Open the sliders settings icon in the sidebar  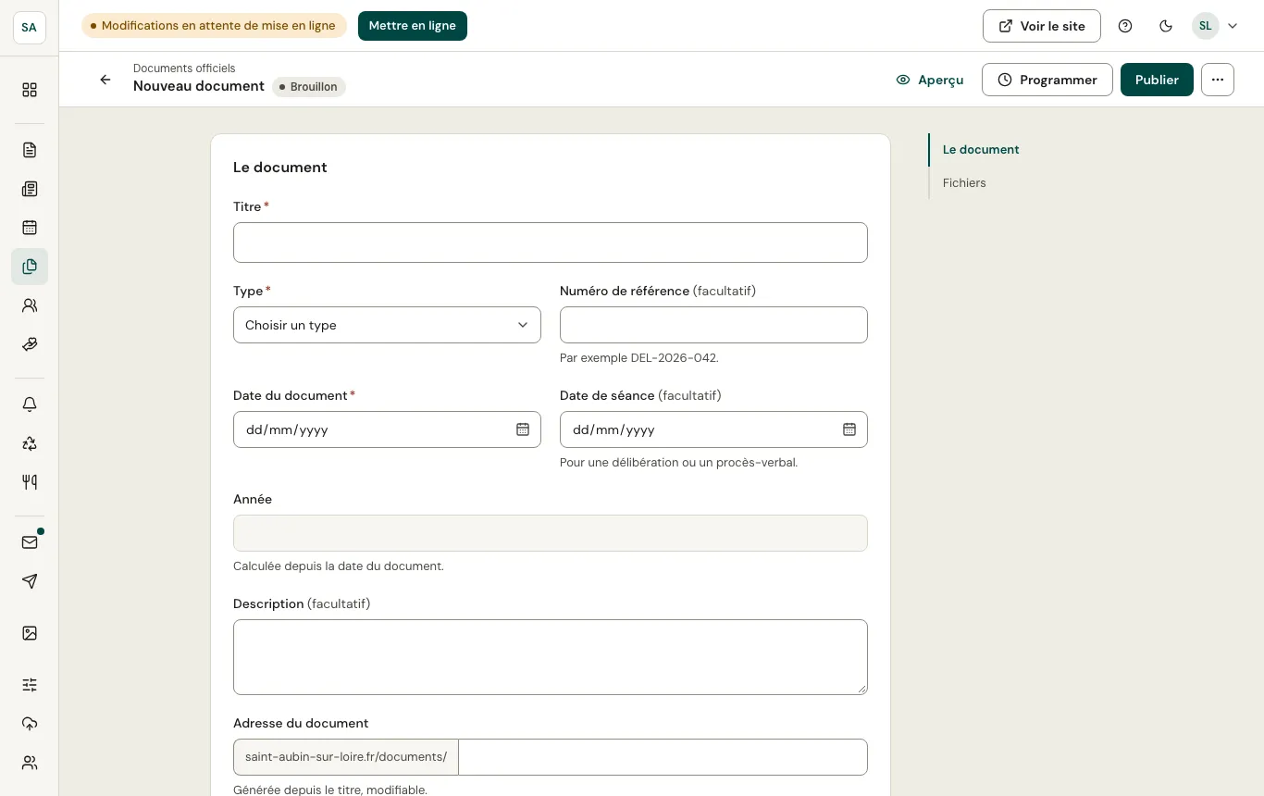30,685
